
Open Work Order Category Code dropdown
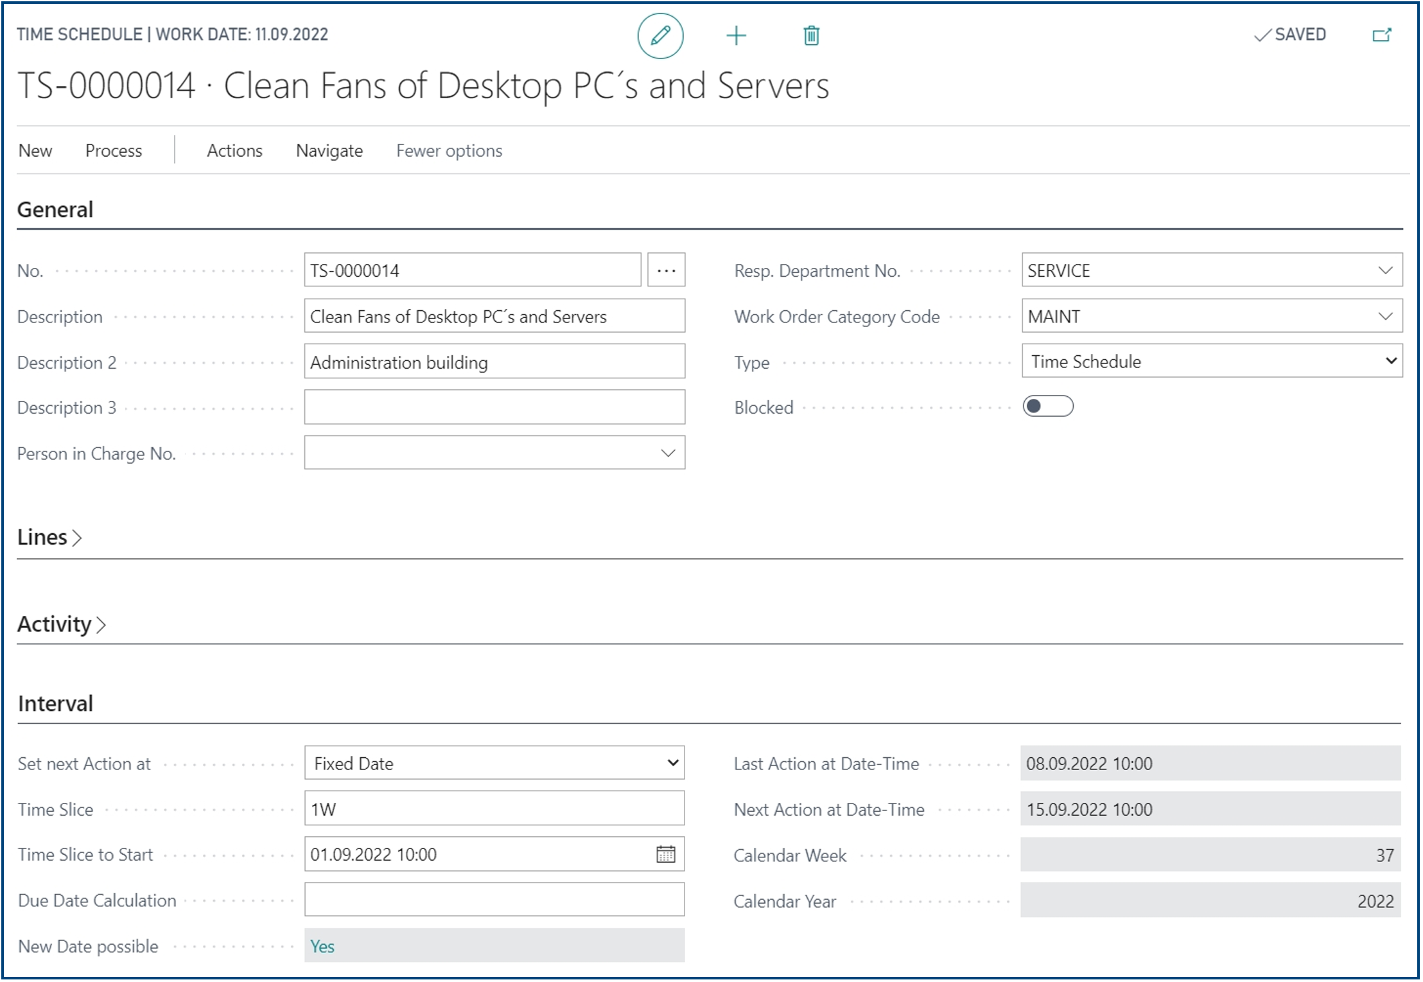pyautogui.click(x=1386, y=316)
